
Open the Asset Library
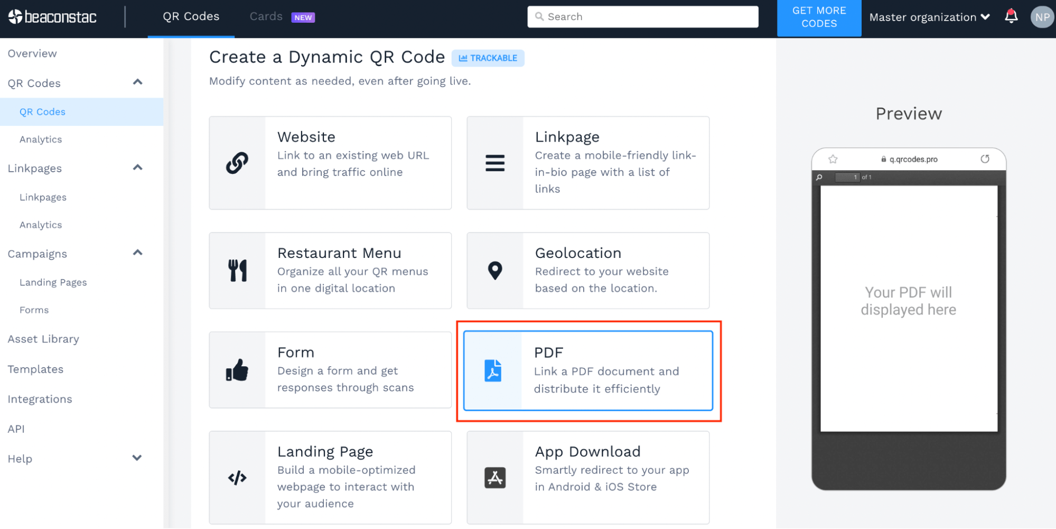[43, 339]
